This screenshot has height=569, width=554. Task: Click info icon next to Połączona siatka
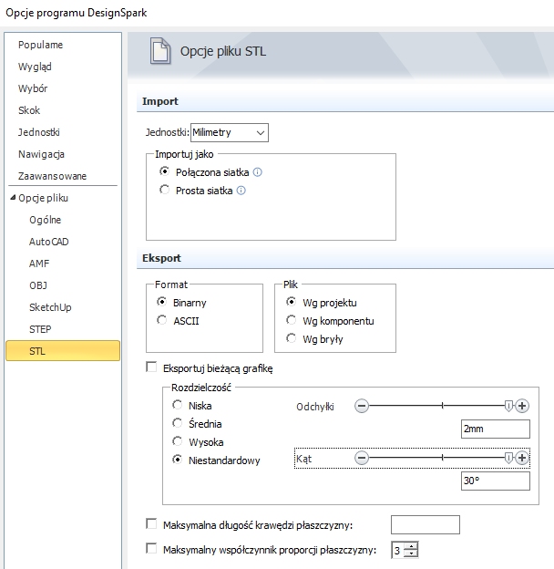pyautogui.click(x=257, y=171)
